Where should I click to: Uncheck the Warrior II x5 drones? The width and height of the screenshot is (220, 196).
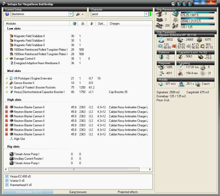7,180
